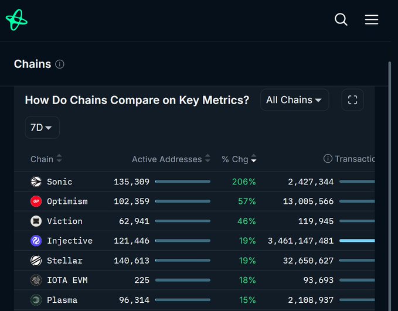Click Optimism's 13,005,566 transactions

click(308, 201)
